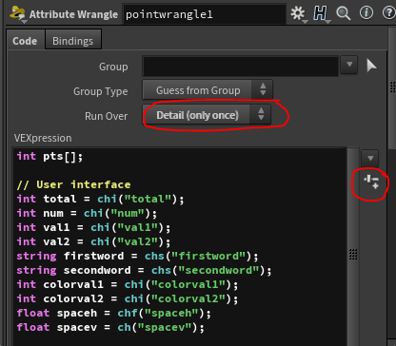396x346 pixels.
Task: Click the 'Run Over' label
Action: click(107, 116)
